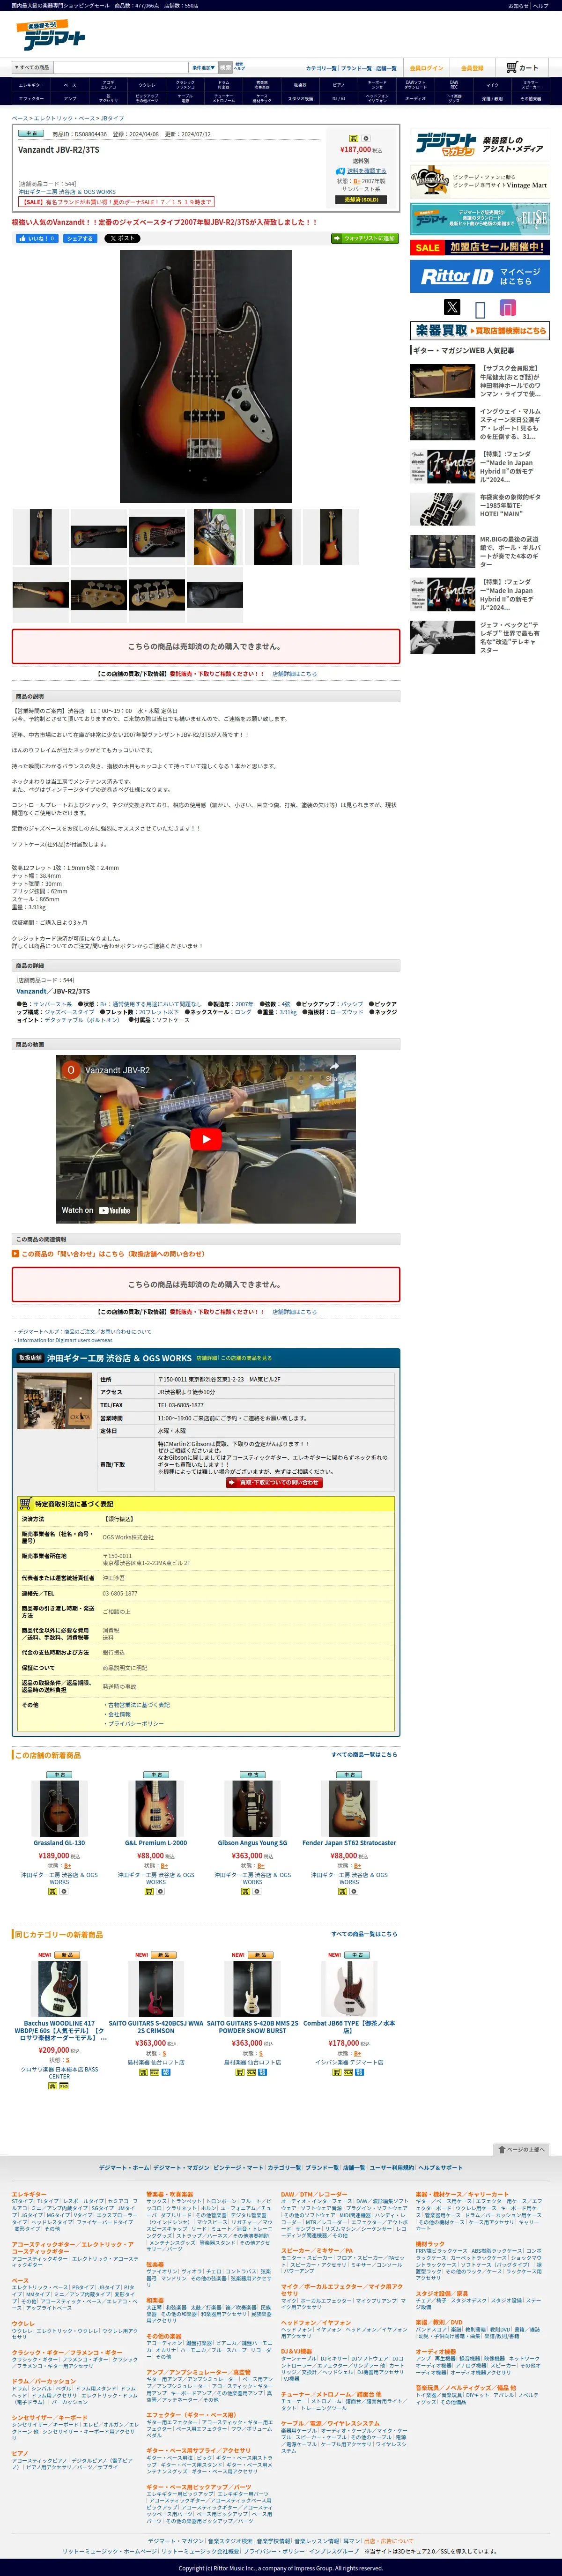Click the orange arrow before the inquiry link
This screenshot has width=562, height=2576.
[x=15, y=1253]
